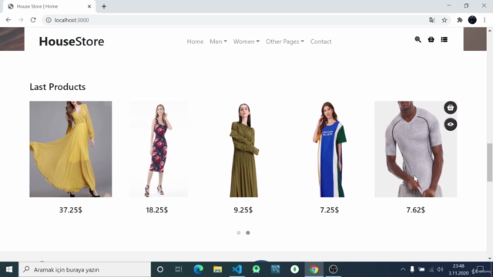Open the Chrome three-dot menu

(x=485, y=20)
